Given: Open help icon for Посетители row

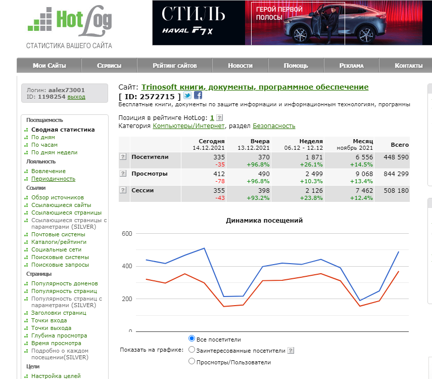Looking at the screenshot, I should click(123, 157).
